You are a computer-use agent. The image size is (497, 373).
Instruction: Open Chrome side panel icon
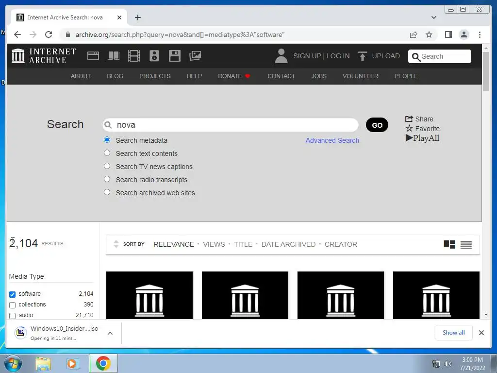448,34
